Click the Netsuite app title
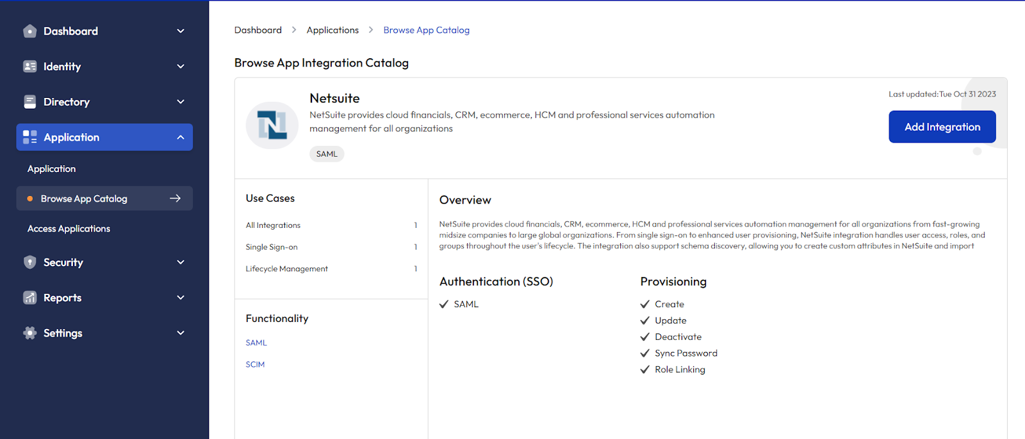Screen dimensions: 1025x439 coord(334,99)
